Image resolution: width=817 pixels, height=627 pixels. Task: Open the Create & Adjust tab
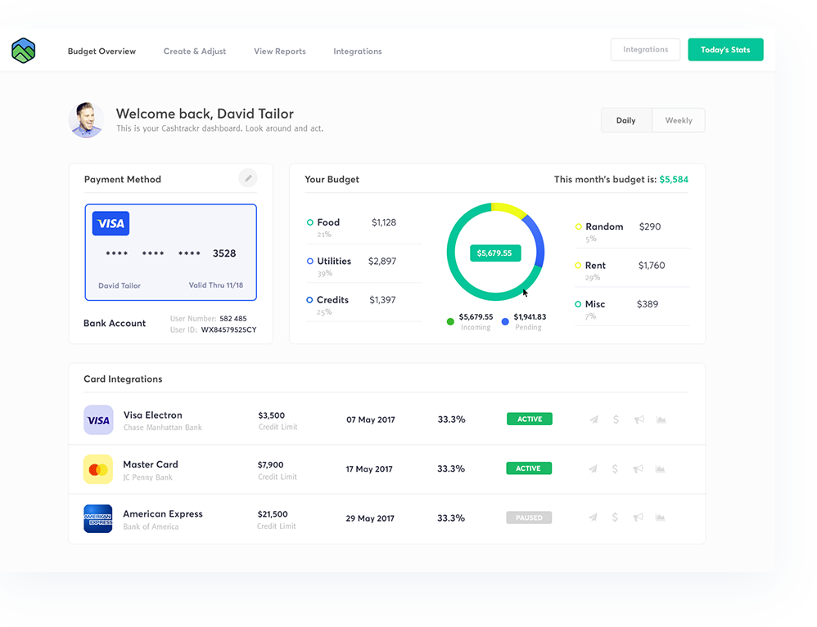click(x=195, y=51)
